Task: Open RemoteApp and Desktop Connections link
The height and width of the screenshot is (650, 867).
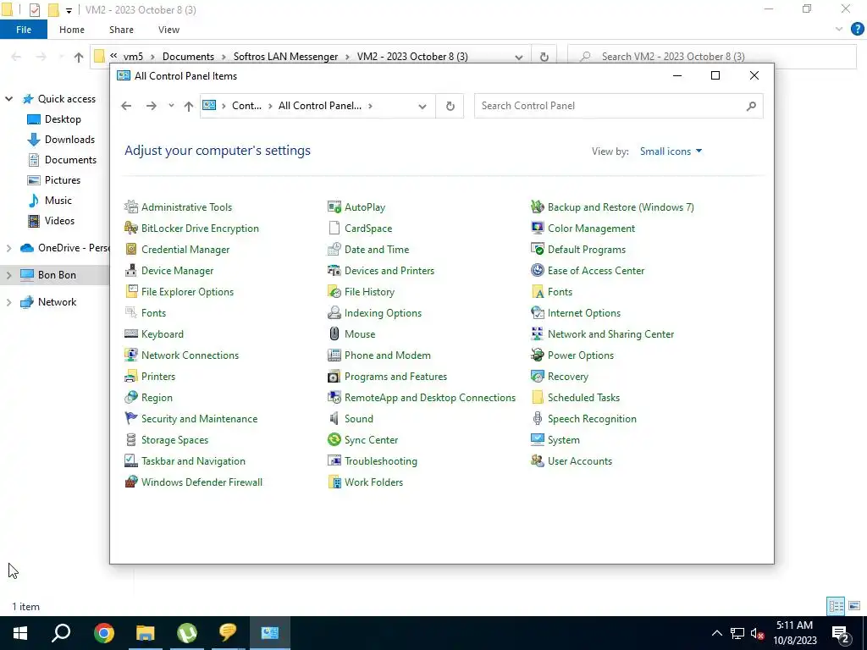Action: pyautogui.click(x=429, y=398)
